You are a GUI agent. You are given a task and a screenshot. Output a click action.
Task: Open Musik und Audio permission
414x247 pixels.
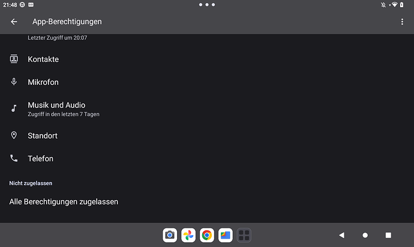pyautogui.click(x=207, y=109)
